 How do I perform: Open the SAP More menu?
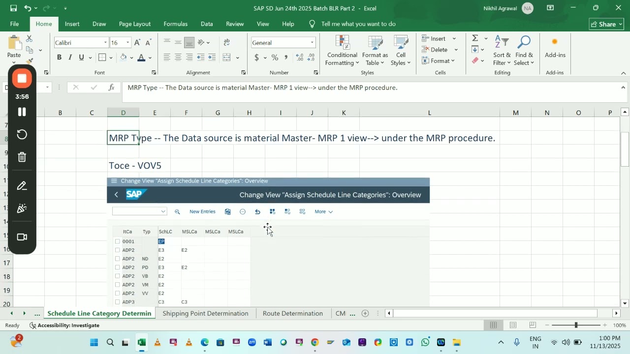pyautogui.click(x=323, y=212)
